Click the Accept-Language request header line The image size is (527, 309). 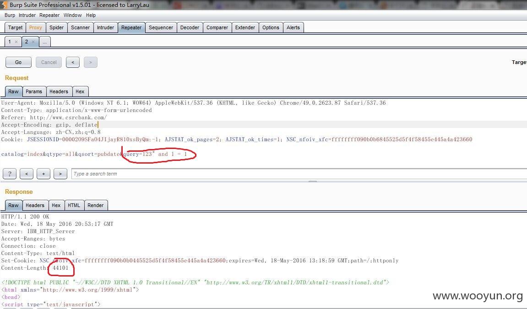pos(51,132)
